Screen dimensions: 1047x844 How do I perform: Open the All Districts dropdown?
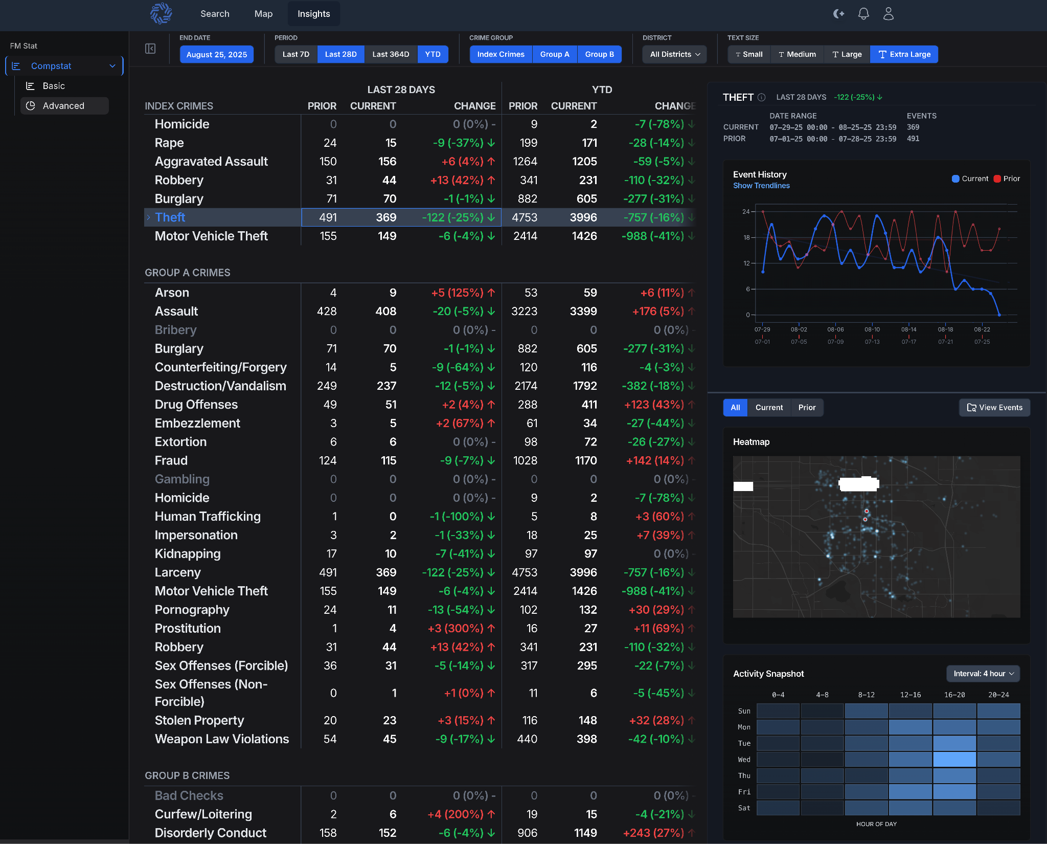coord(674,54)
